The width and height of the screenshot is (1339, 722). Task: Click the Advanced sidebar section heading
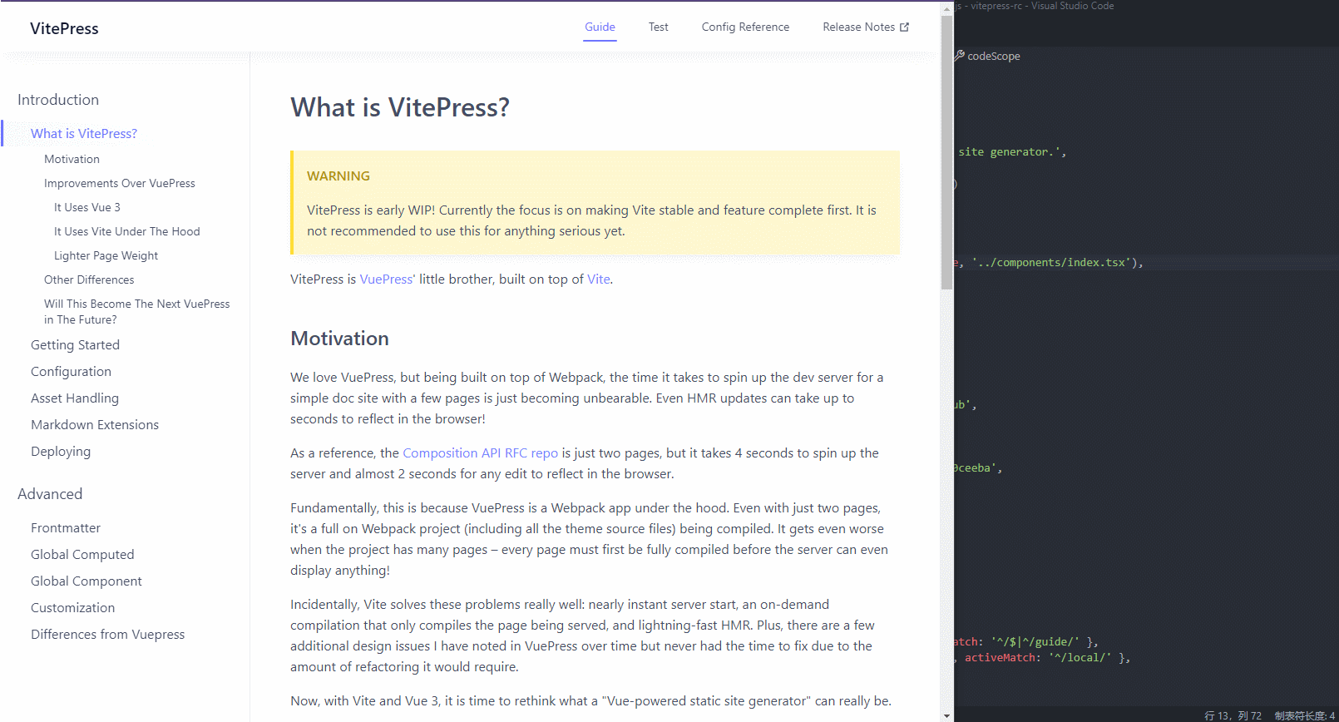click(x=50, y=494)
